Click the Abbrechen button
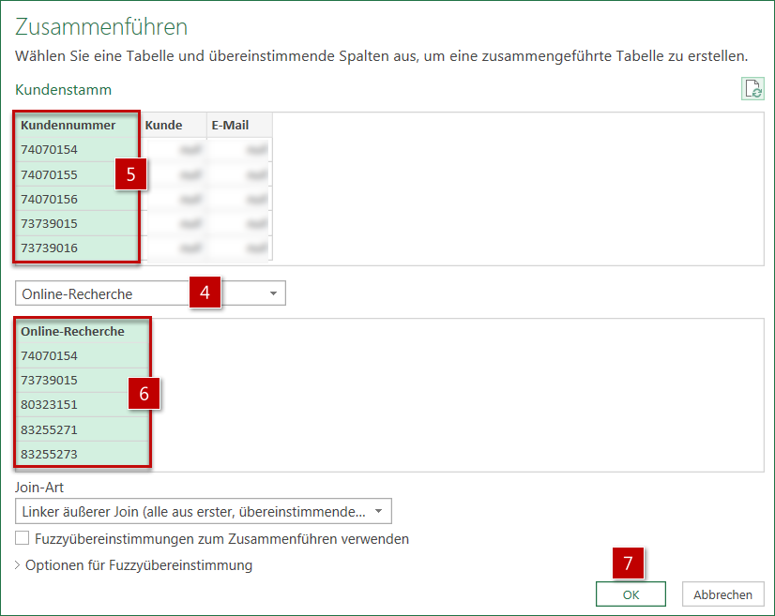This screenshot has width=775, height=616. pos(723,594)
